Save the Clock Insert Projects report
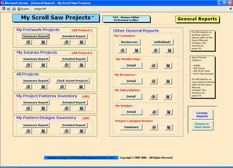233x168 pixels. click(81, 87)
